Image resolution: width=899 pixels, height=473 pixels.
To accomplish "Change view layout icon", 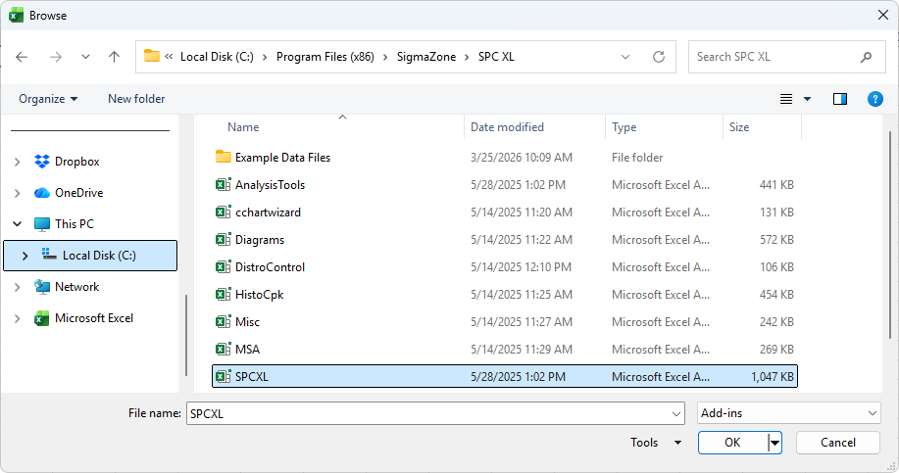I will pos(786,99).
